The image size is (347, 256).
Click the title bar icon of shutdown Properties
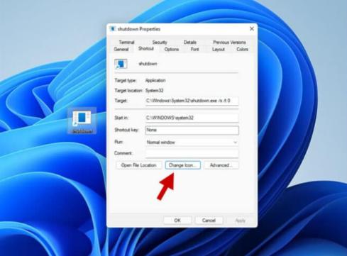pos(113,29)
